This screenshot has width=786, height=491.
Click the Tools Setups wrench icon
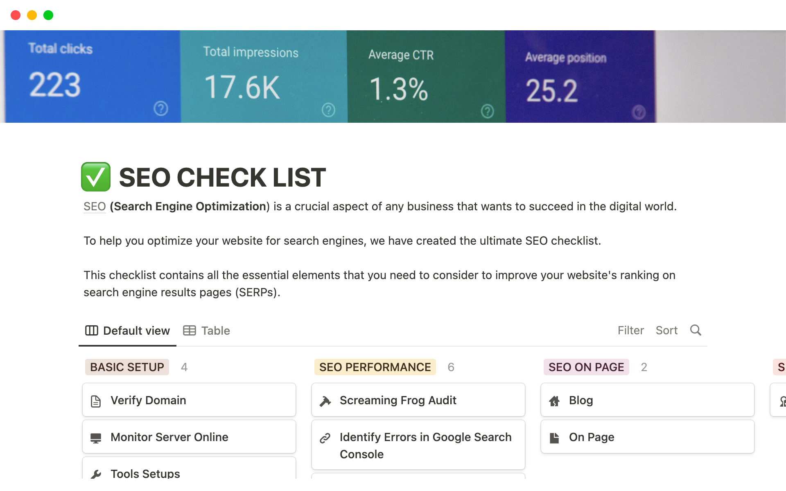click(x=96, y=474)
